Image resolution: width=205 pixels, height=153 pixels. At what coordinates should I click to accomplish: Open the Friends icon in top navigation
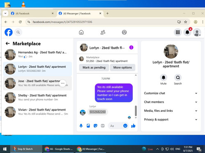103,32
